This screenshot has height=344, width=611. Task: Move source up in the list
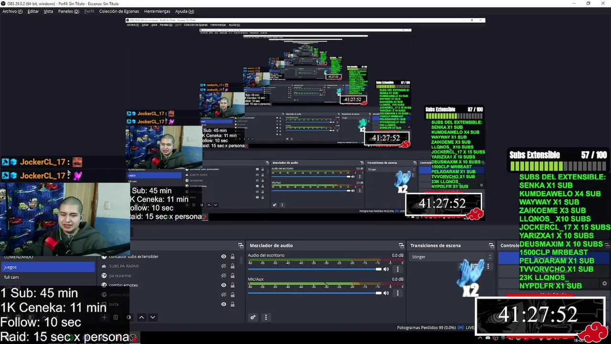pyautogui.click(x=141, y=317)
